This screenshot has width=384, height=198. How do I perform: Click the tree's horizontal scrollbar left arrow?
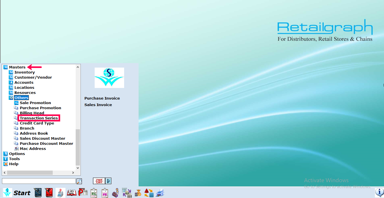[5, 173]
